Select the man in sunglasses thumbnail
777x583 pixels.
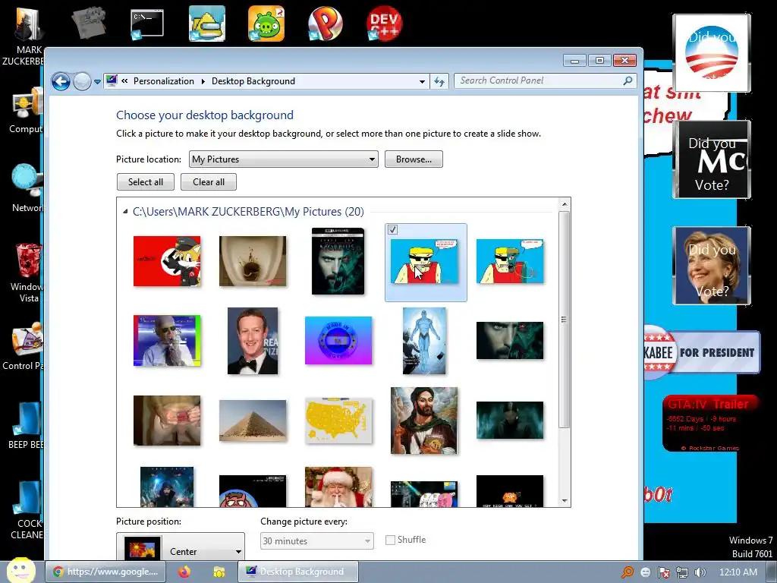[167, 341]
